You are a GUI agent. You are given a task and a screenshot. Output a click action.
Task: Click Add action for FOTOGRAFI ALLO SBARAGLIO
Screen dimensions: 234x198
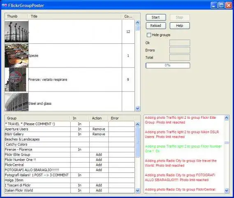pos(99,170)
